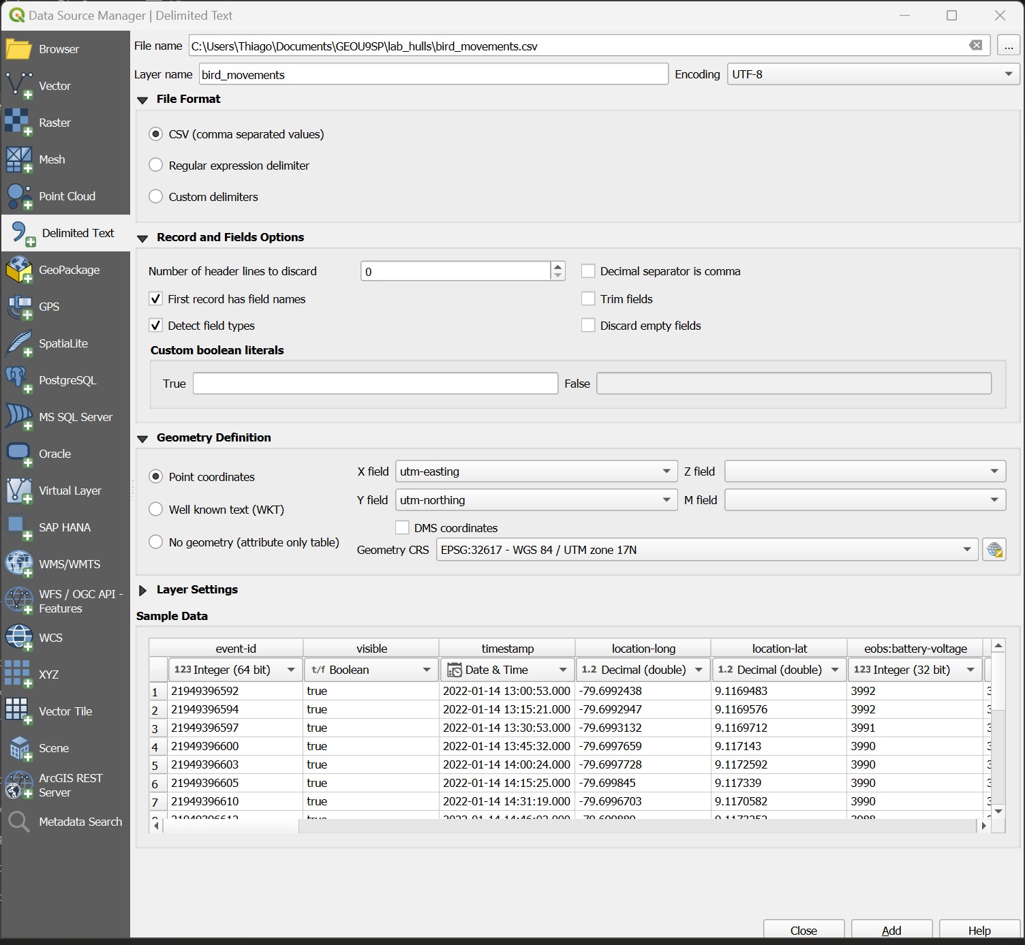Select the GPS source icon

tap(18, 307)
